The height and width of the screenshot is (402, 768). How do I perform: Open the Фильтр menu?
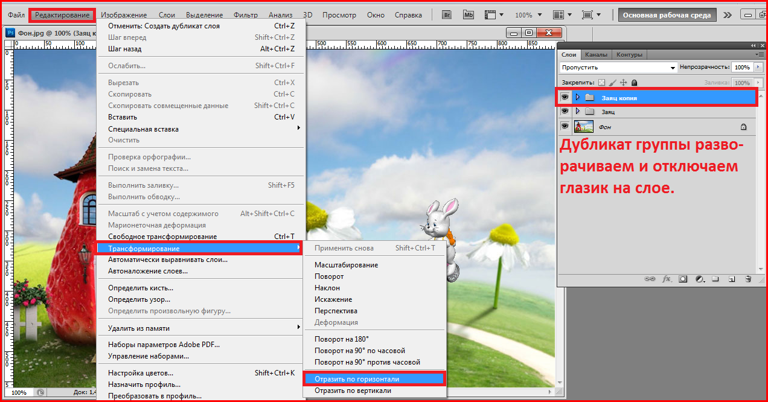tap(245, 14)
